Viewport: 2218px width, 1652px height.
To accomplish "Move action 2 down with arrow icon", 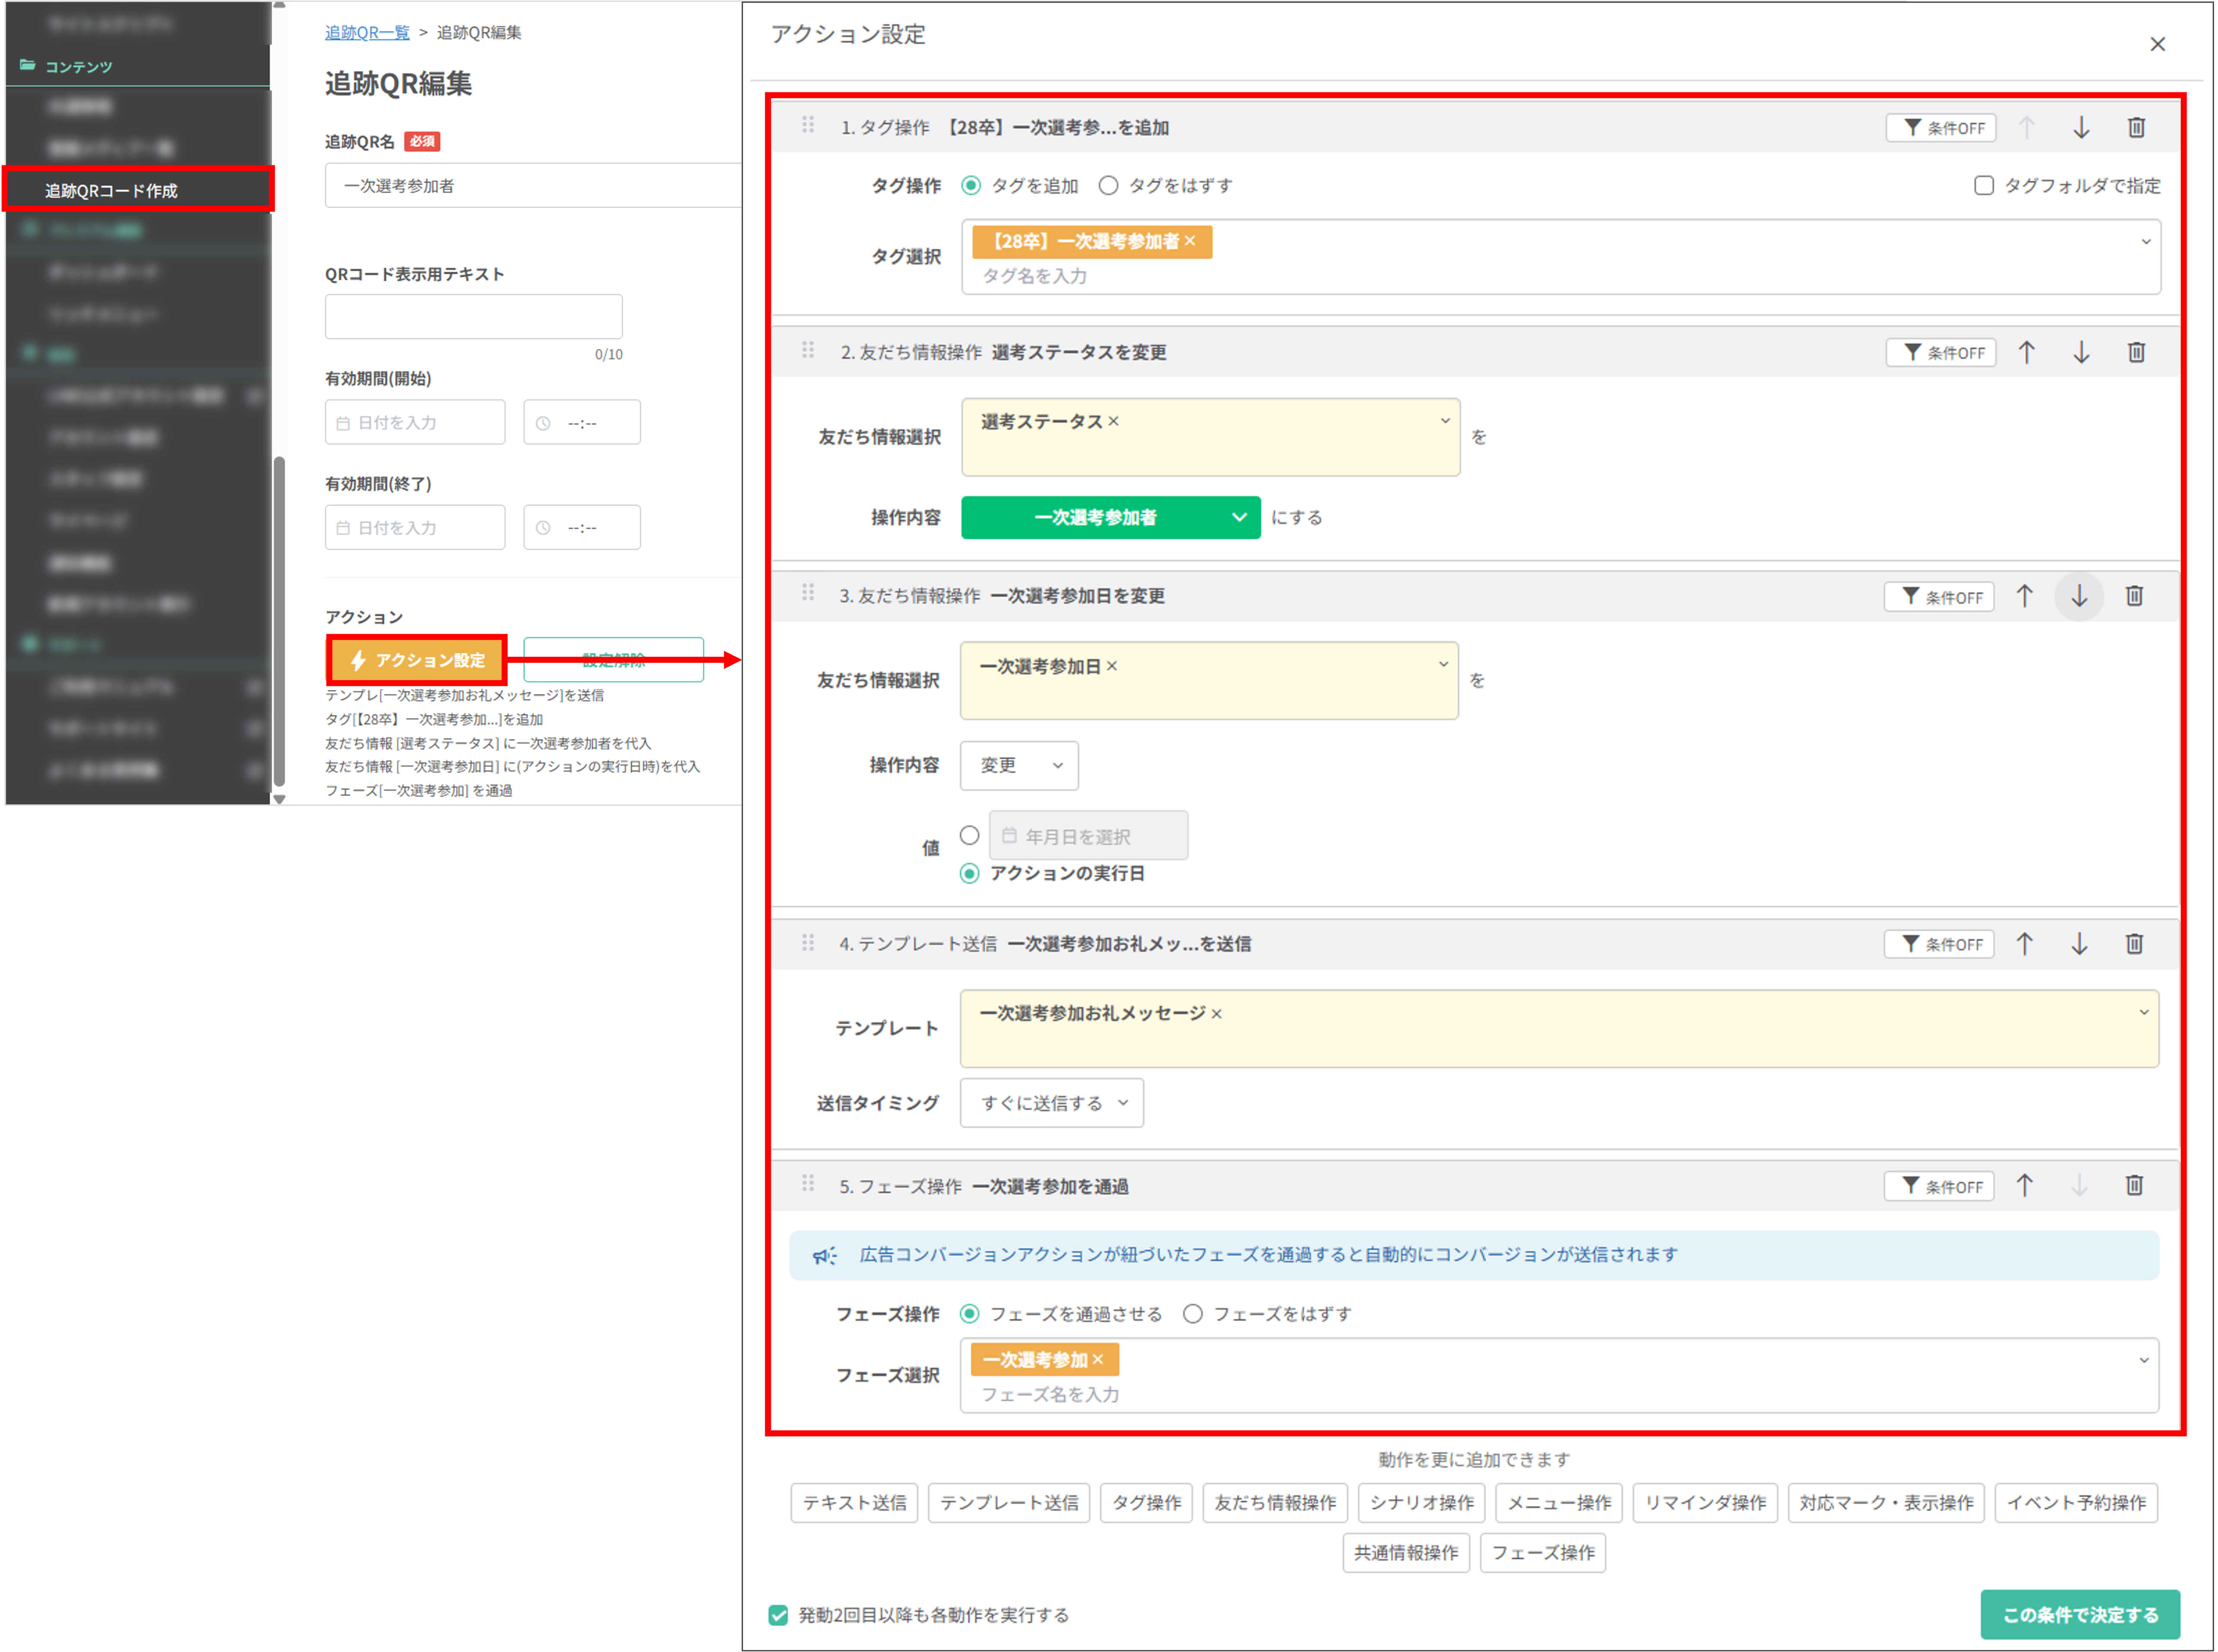I will click(2081, 352).
